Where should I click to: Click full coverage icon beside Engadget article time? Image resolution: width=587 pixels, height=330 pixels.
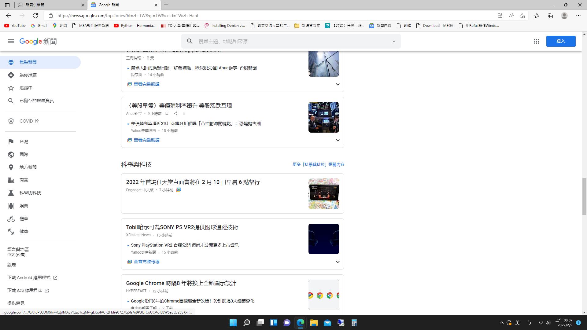179,190
